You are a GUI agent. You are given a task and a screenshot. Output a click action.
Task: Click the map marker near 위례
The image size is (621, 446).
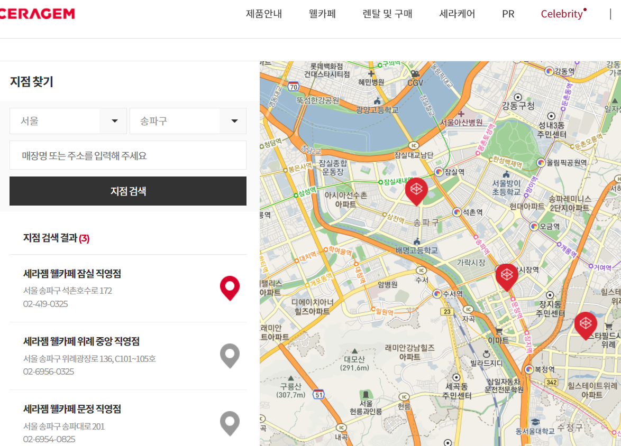tap(586, 326)
